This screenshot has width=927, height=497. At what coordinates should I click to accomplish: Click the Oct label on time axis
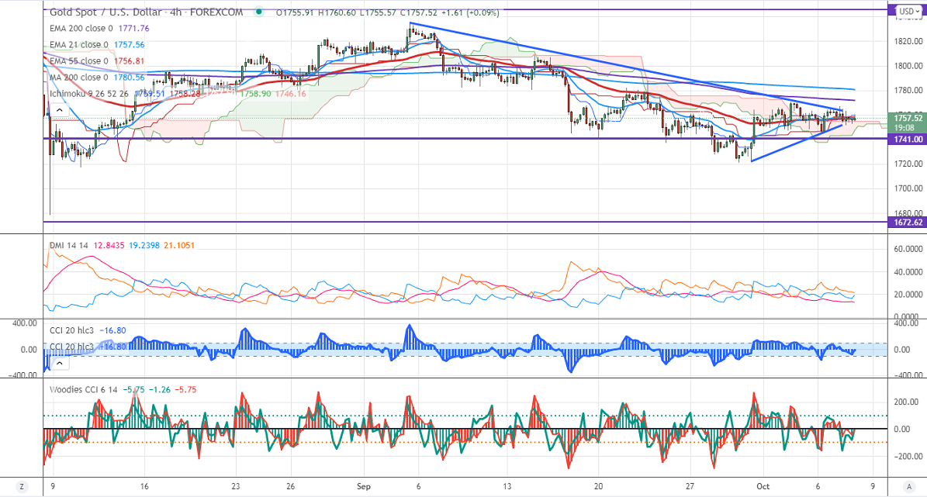(763, 487)
